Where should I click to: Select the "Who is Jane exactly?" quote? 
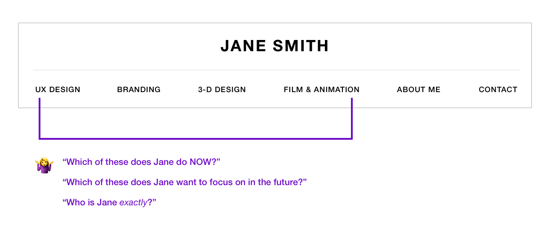[109, 202]
